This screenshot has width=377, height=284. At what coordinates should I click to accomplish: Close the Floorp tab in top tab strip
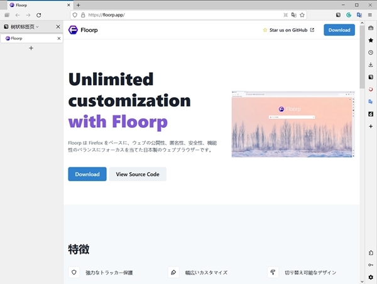(68, 5)
